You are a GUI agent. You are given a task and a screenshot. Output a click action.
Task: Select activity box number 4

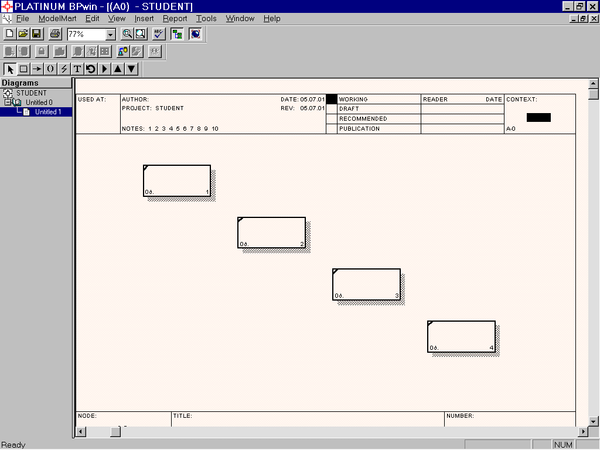coord(462,336)
